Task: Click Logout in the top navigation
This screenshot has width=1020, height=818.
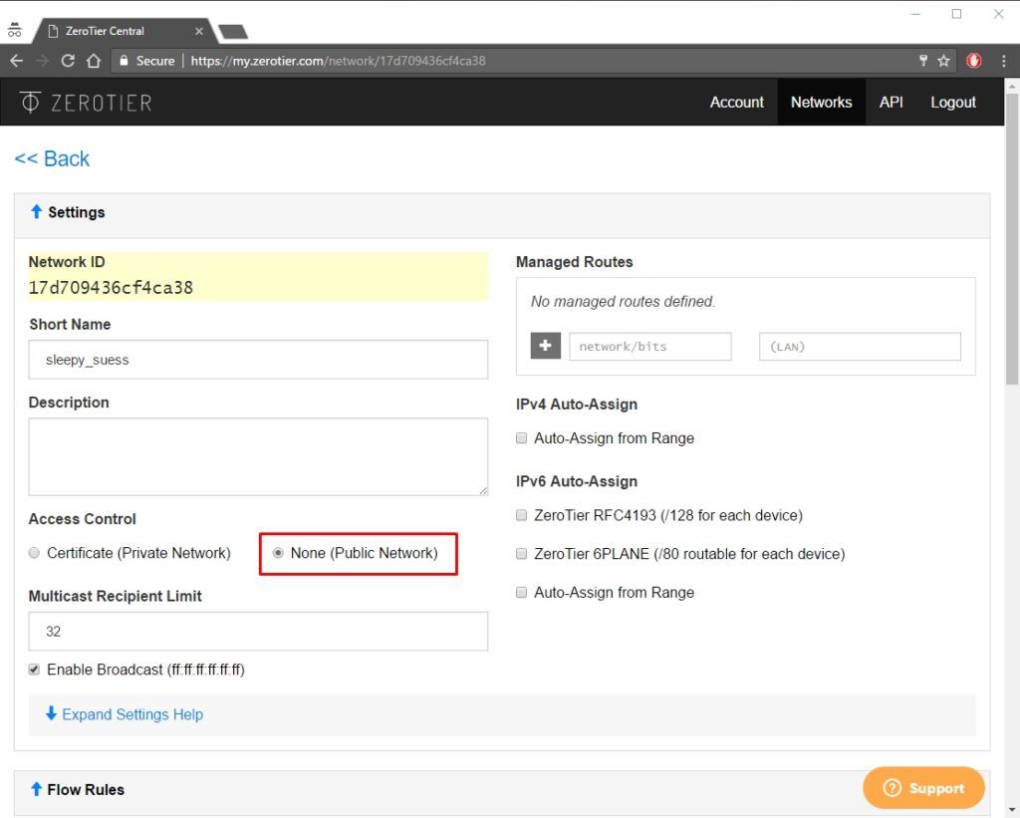Action: (x=953, y=103)
